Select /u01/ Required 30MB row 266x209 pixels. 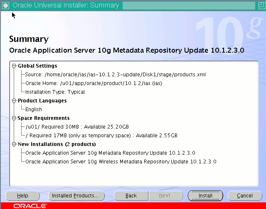[77, 127]
